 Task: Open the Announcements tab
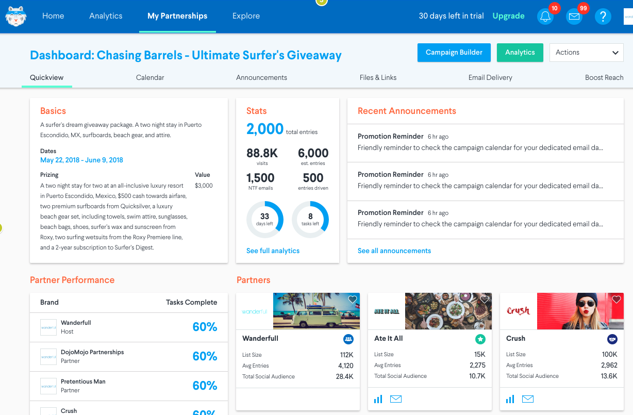[x=261, y=77]
